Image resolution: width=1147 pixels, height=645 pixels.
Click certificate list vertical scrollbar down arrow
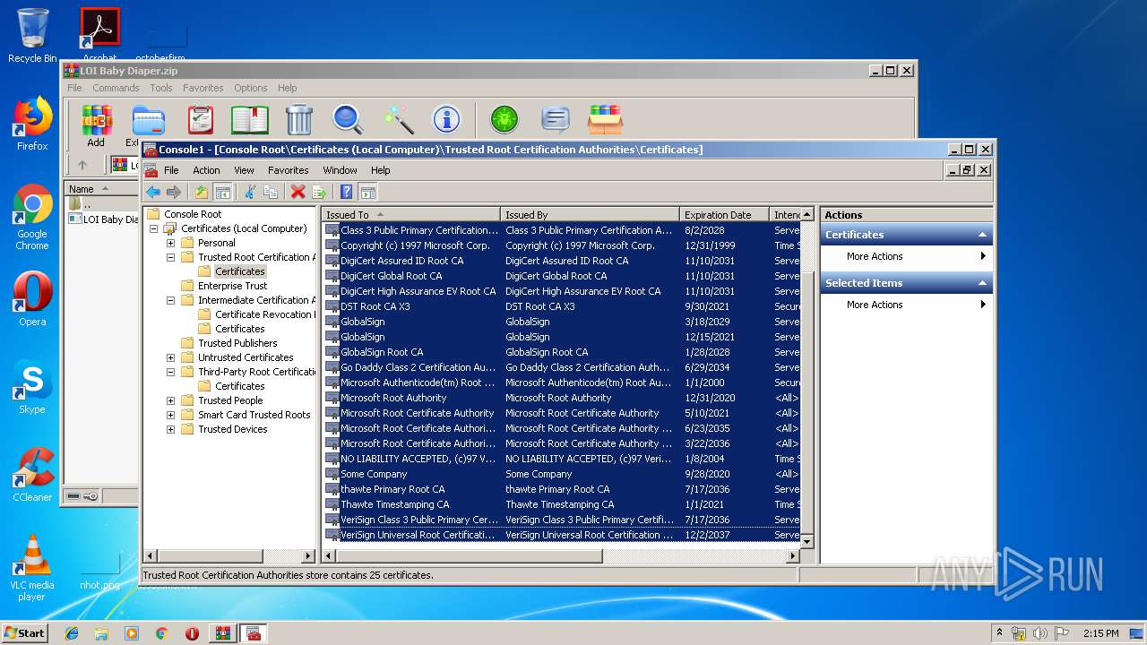tap(806, 541)
